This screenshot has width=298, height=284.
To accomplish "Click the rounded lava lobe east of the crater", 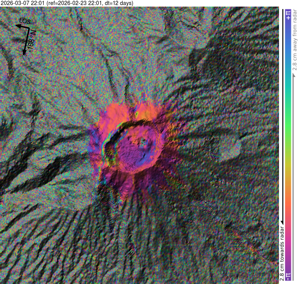I will pyautogui.click(x=228, y=149).
